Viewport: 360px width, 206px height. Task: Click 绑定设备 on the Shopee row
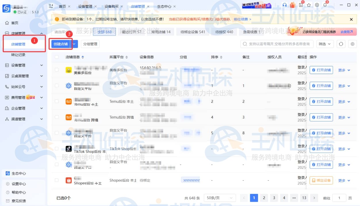point(321,180)
